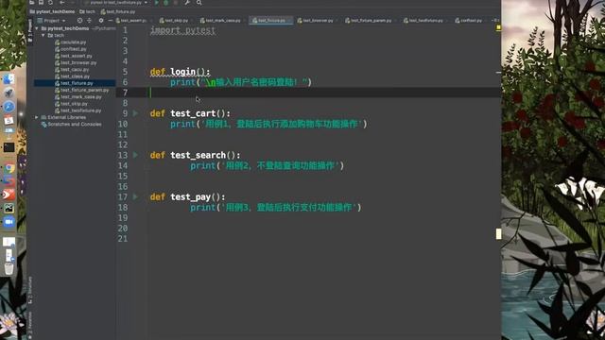Image resolution: width=605 pixels, height=340 pixels.
Task: Expand External Libraries node
Action: 37,117
